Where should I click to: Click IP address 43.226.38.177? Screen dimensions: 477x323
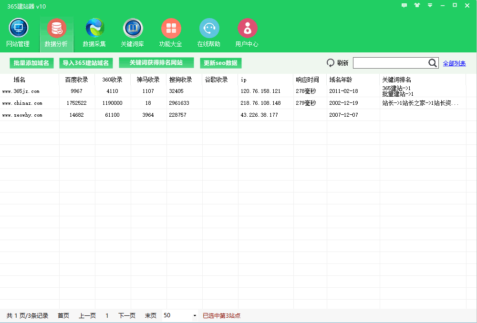coord(259,115)
